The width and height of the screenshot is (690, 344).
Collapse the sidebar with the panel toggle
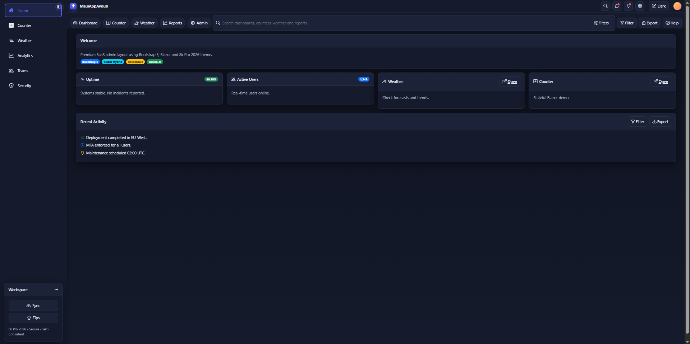pyautogui.click(x=59, y=6)
